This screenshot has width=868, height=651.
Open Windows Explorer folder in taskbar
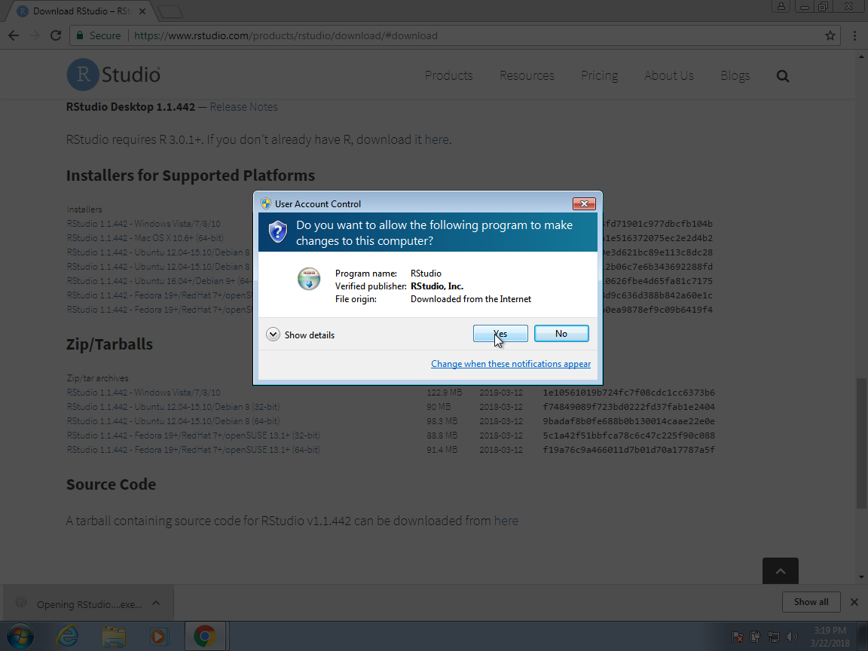(x=113, y=636)
